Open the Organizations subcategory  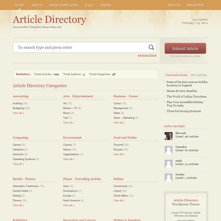coord(71,154)
